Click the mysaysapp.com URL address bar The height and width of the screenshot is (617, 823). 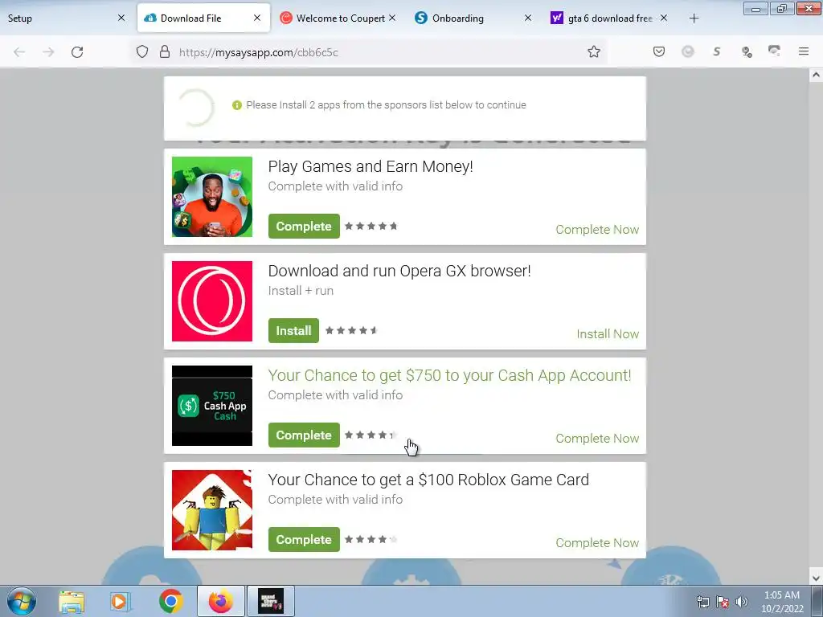click(367, 52)
